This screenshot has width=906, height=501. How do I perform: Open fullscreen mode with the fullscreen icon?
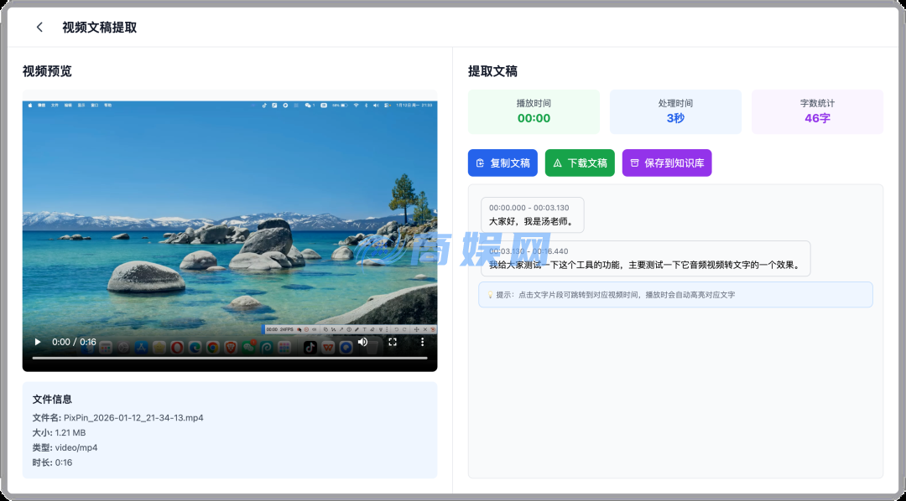click(x=393, y=342)
